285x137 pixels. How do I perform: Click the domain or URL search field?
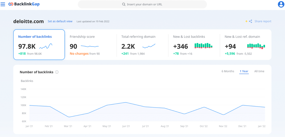142,4
